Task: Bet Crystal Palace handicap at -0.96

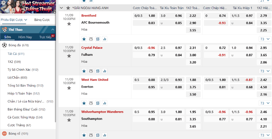Action: pos(145,48)
